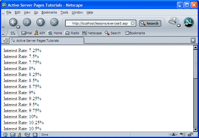This screenshot has height=138, width=199.
Task: Open Navigator from the status bar component icon
Action: click(x=5, y=135)
